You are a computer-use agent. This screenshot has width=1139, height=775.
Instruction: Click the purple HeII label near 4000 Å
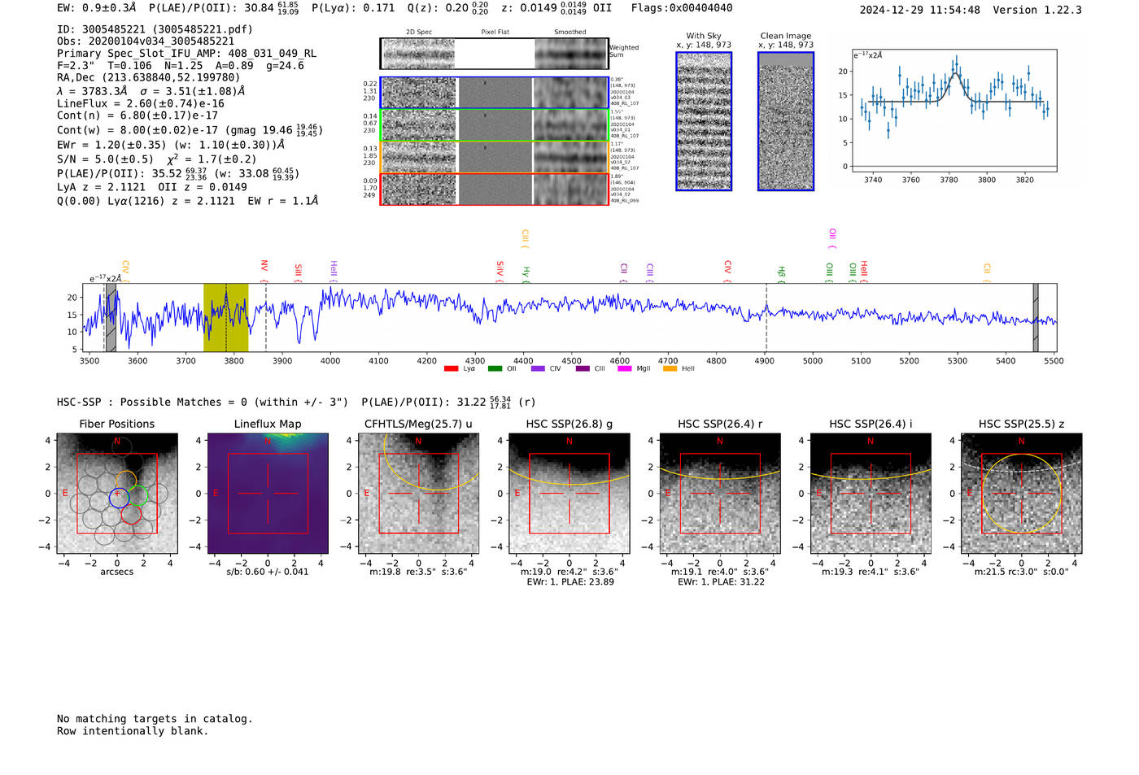(x=334, y=272)
